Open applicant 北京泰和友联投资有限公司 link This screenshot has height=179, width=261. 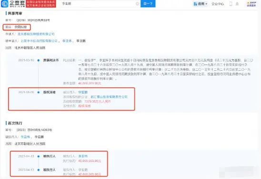36,34
